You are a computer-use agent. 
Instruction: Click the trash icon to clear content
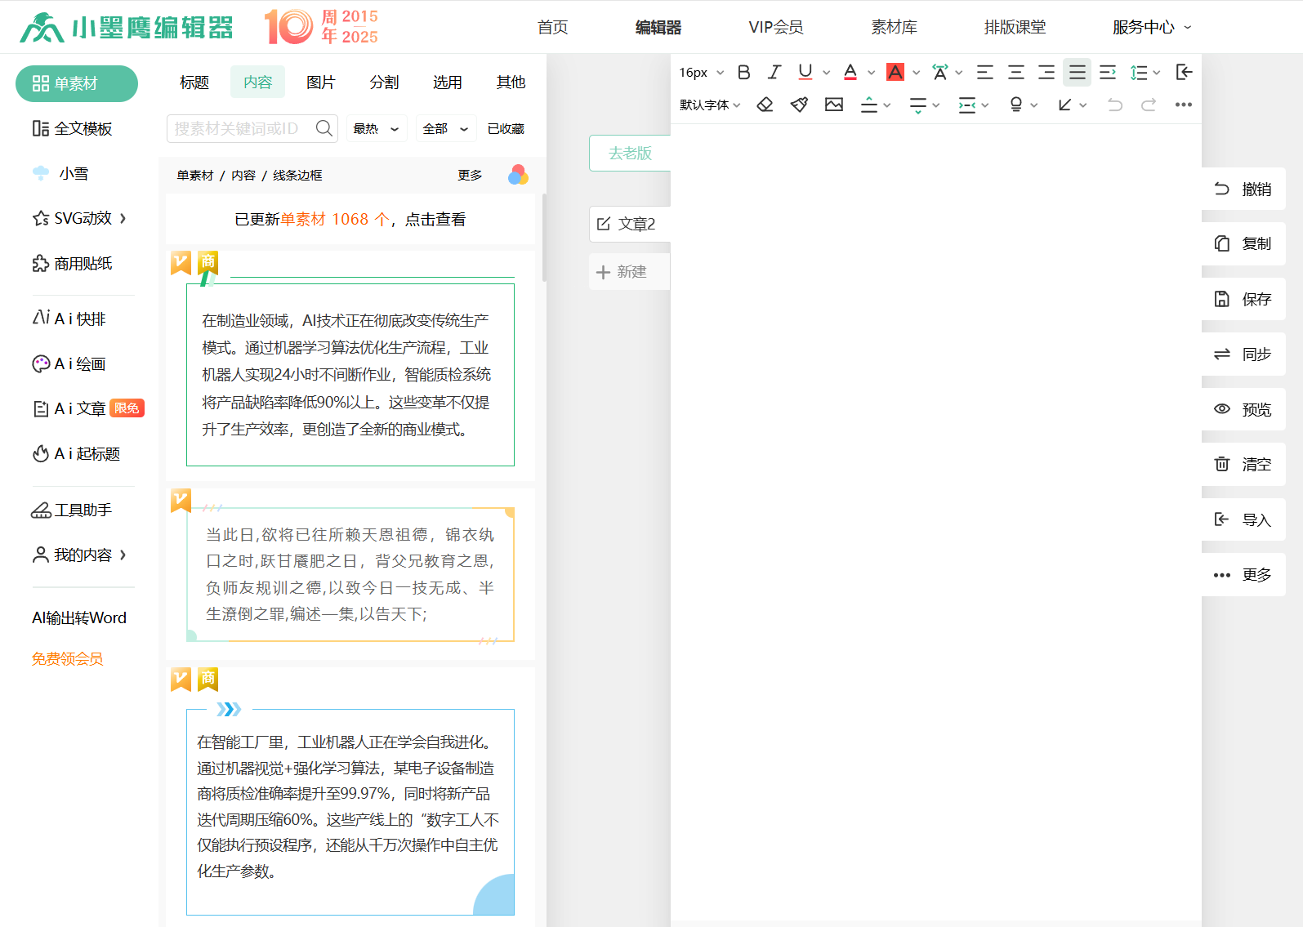(1221, 464)
